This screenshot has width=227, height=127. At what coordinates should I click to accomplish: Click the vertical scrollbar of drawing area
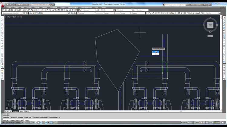pyautogui.click(x=221, y=63)
